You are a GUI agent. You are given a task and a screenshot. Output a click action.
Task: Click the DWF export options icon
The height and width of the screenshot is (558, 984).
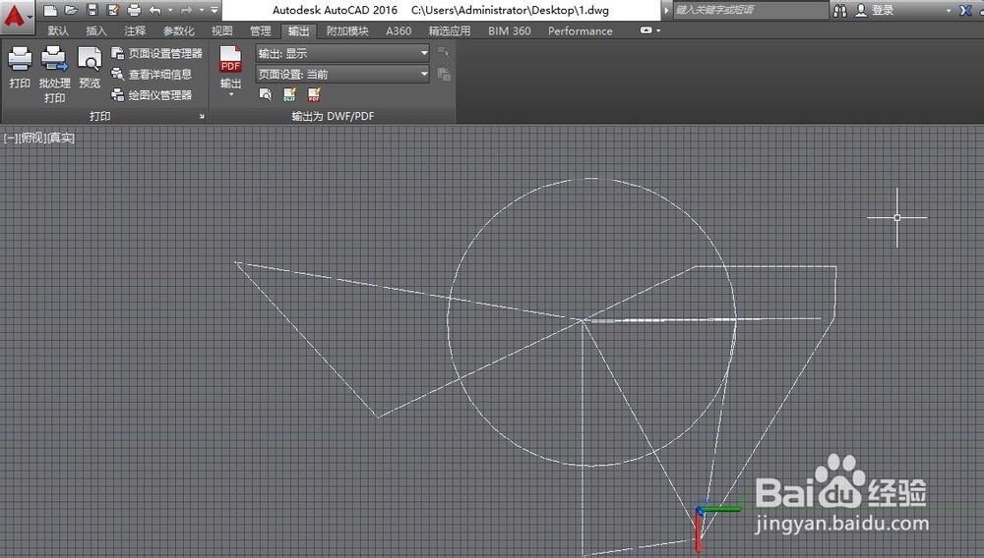[x=289, y=94]
